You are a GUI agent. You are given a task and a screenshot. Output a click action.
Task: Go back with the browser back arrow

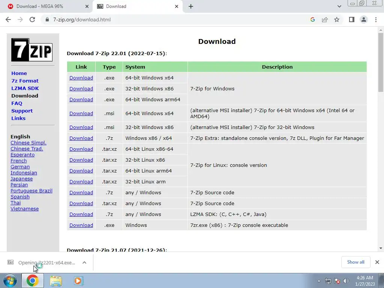click(8, 19)
